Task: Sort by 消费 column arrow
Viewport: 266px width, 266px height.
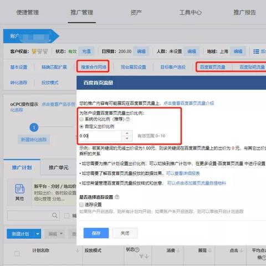Action: point(178,250)
